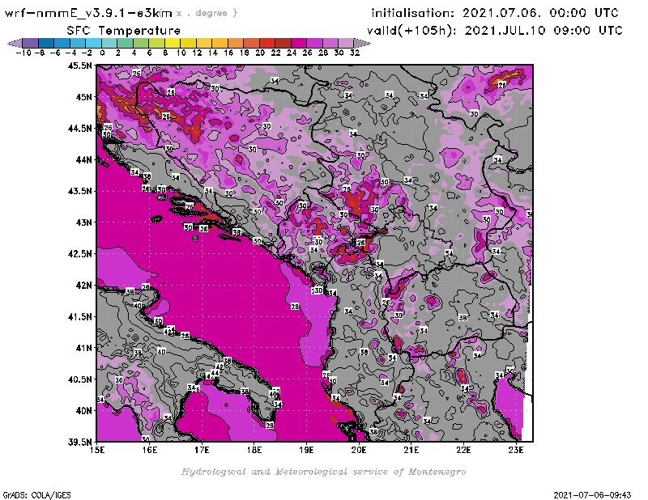Click the '44.5N' latitude label
This screenshot has width=648, height=500.
[79, 129]
